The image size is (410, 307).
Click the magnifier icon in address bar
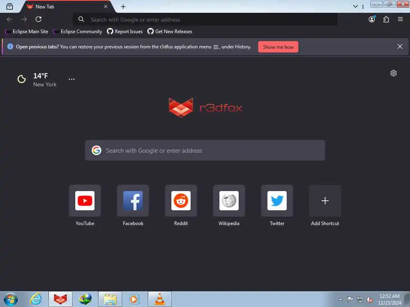81,19
